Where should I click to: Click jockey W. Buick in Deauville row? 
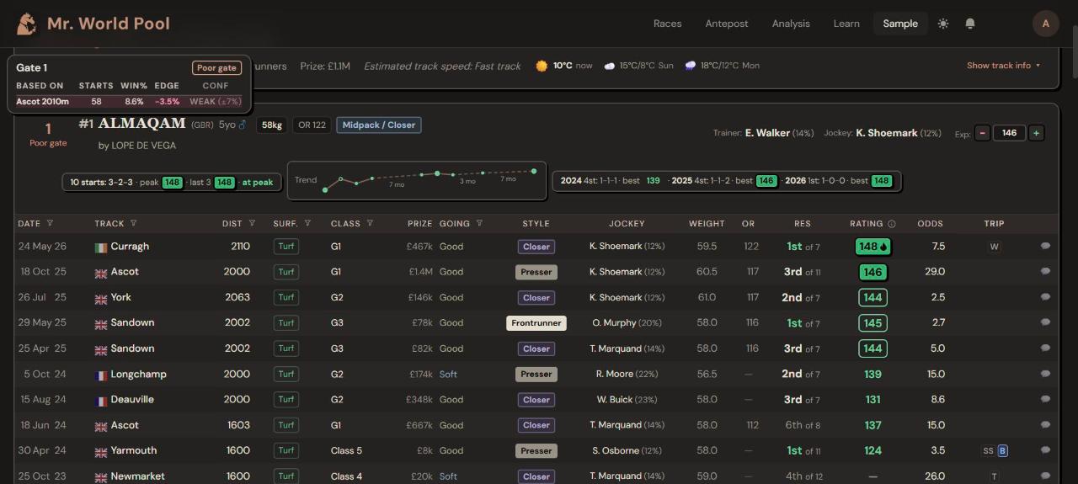point(615,400)
